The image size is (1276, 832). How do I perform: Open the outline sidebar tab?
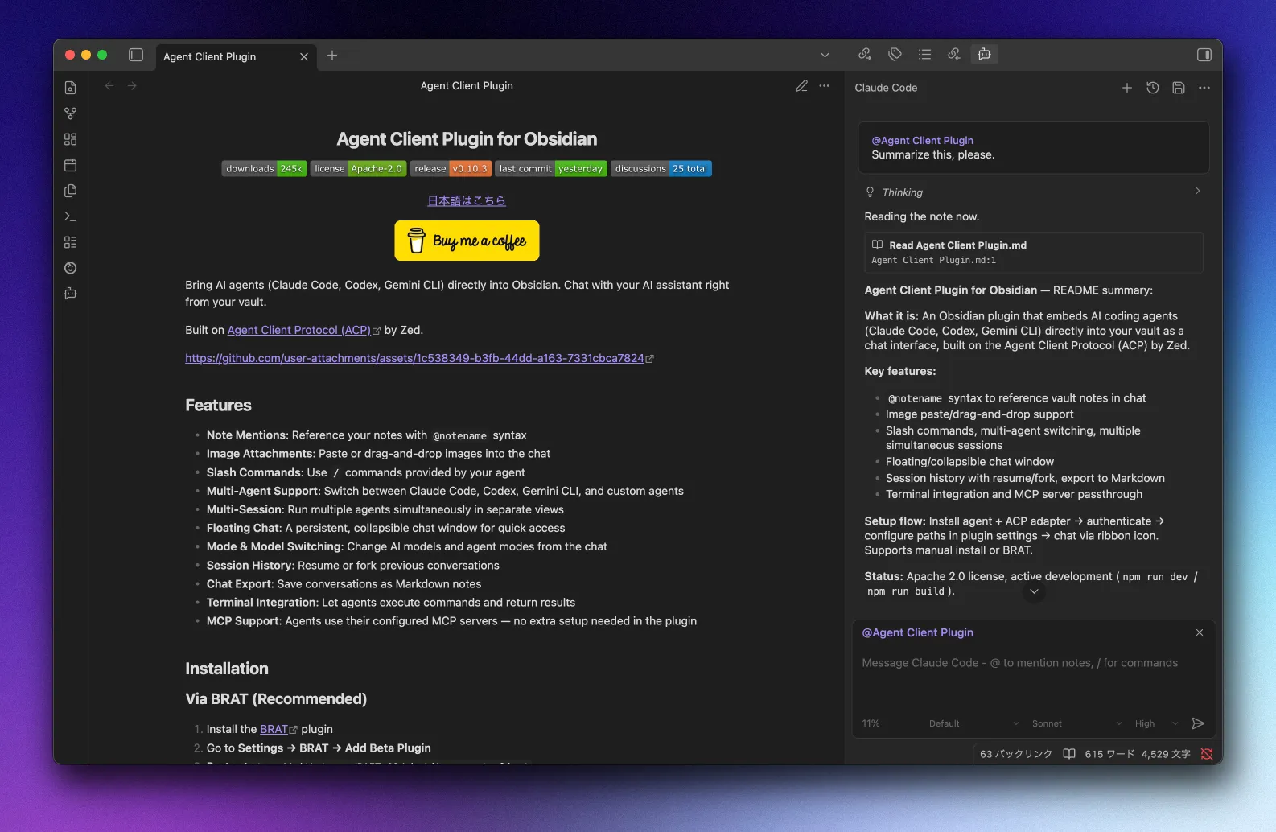[924, 54]
